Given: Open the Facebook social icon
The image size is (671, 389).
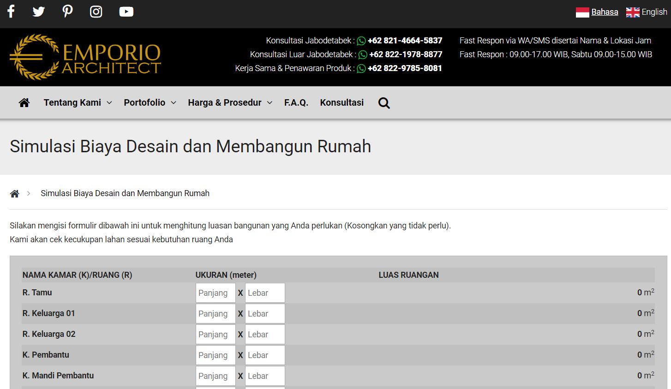Looking at the screenshot, I should click(x=11, y=12).
